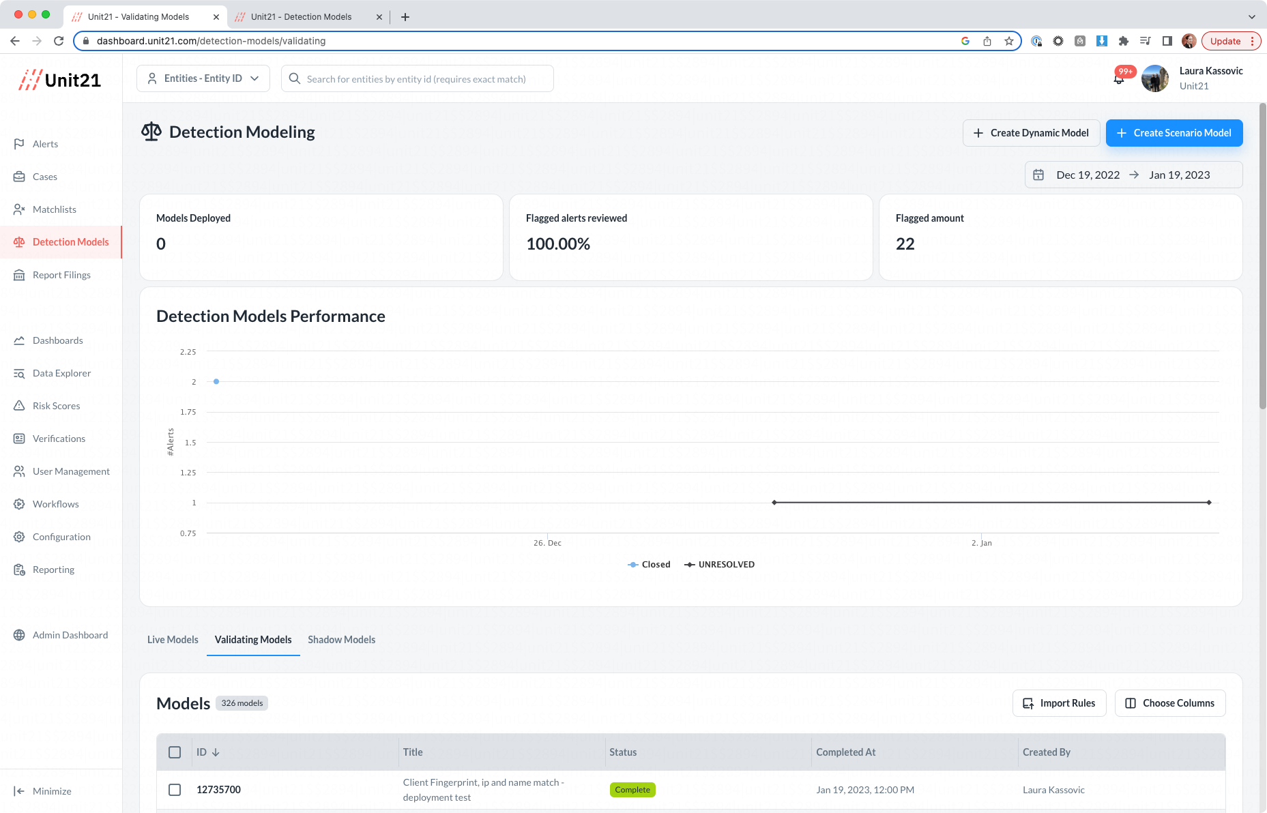Click the browser share icon

pyautogui.click(x=987, y=41)
